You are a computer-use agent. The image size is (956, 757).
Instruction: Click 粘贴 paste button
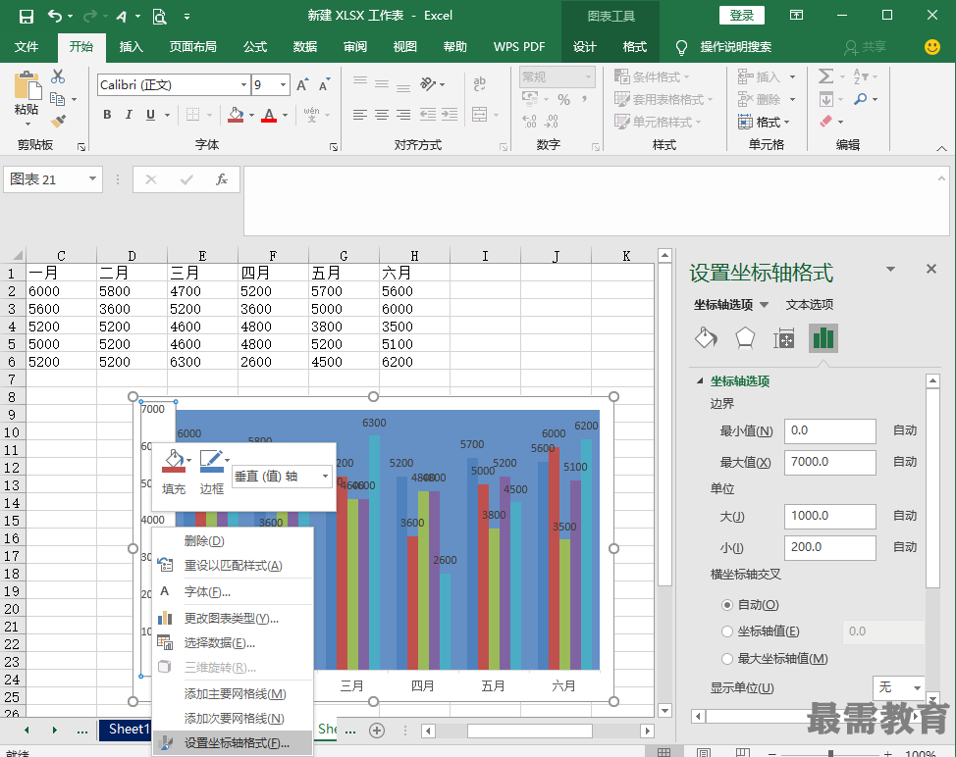coord(27,97)
